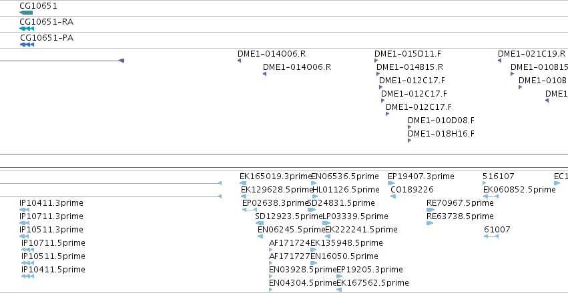
Task: Click the purple arrow under DME1-014B15.R
Action: pyautogui.click(x=378, y=74)
